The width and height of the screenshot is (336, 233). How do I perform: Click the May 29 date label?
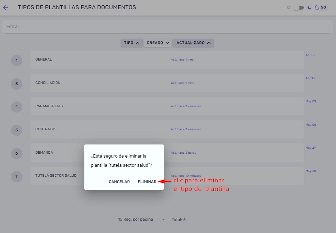click(x=310, y=148)
